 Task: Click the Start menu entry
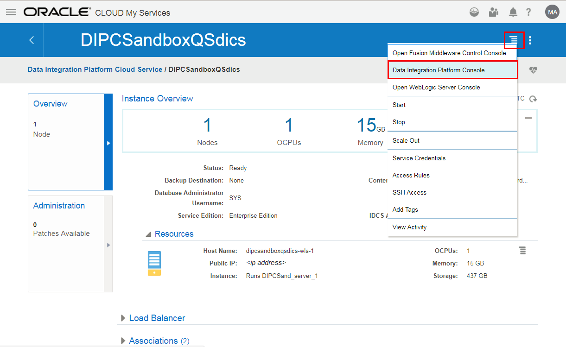(399, 105)
